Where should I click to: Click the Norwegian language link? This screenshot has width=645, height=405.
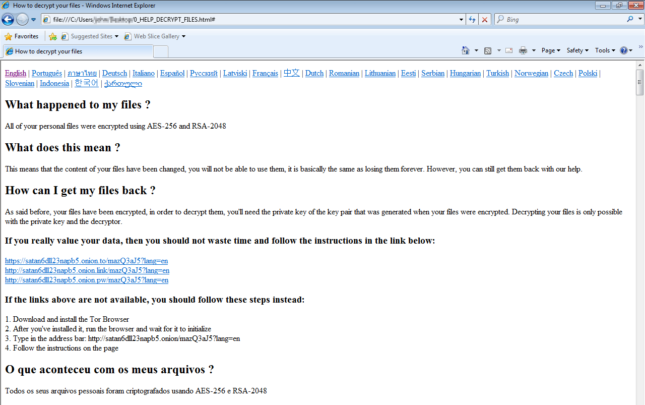pyautogui.click(x=532, y=73)
